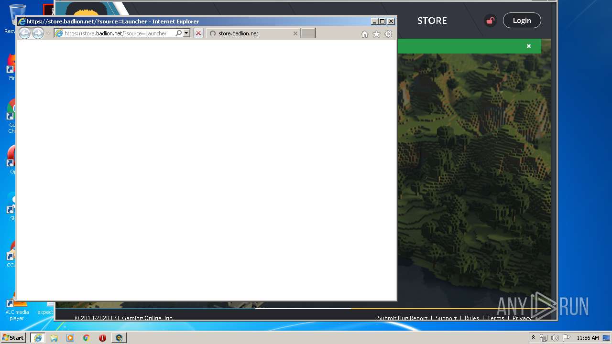Click the IE page icon in address bar

pyautogui.click(x=59, y=33)
